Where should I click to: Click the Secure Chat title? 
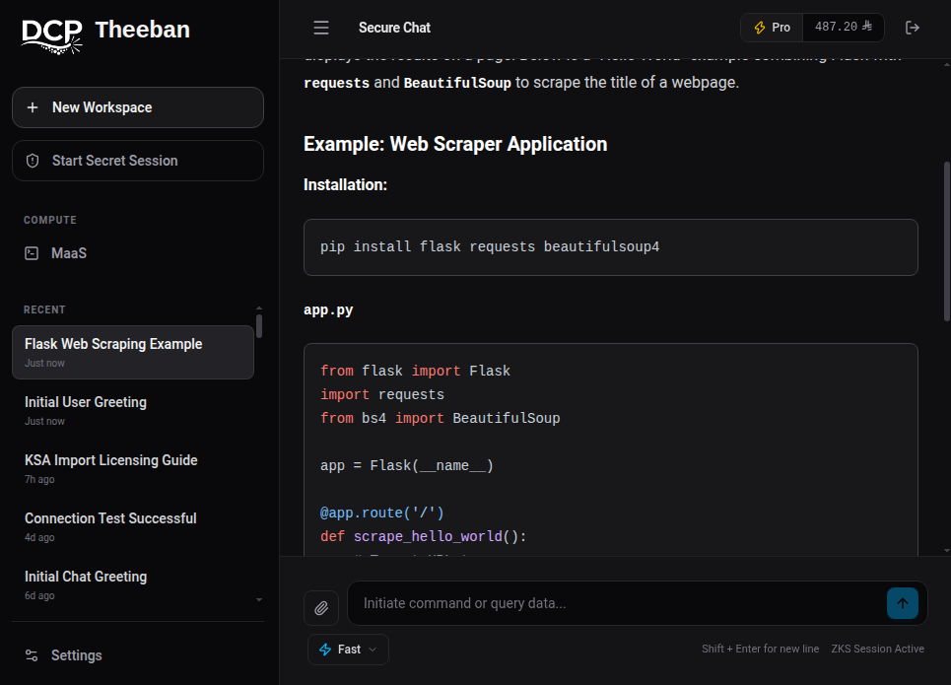click(394, 28)
